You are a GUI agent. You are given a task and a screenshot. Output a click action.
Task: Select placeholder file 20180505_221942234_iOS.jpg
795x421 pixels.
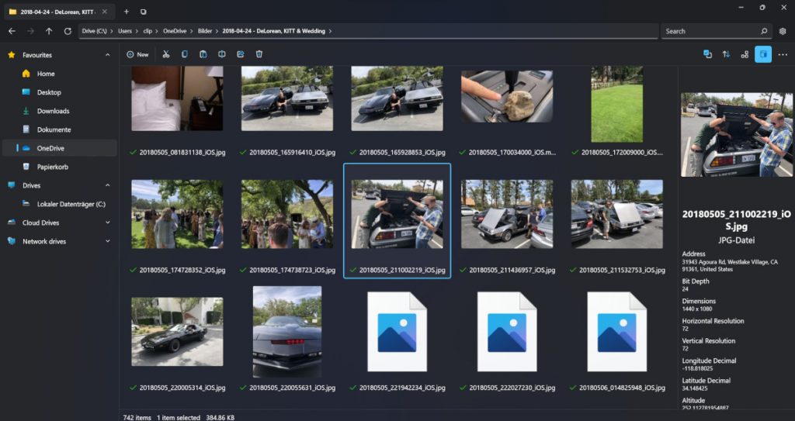click(x=397, y=331)
